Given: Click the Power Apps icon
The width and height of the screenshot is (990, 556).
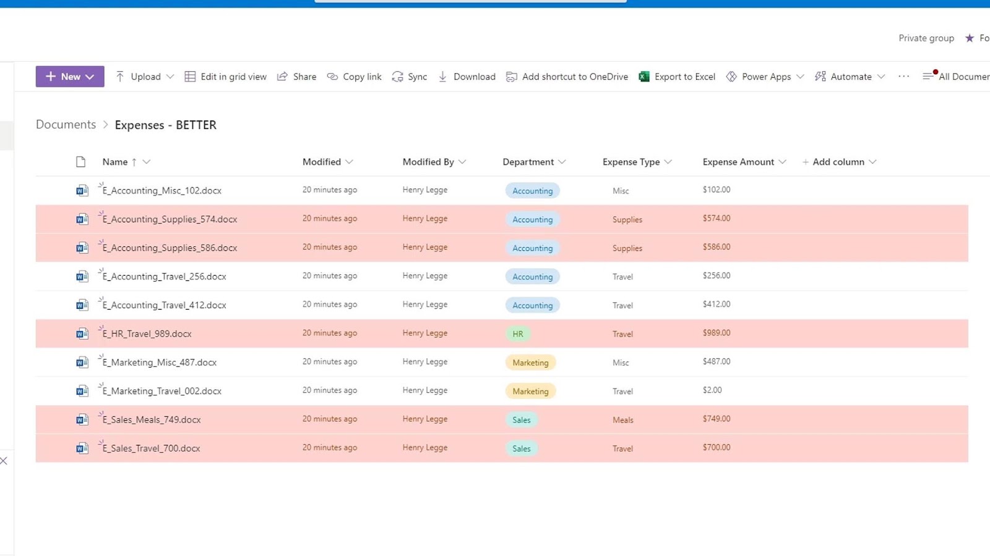Looking at the screenshot, I should pos(731,77).
